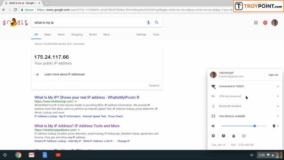This screenshot has height=160, width=284.
Task: Click Hide My IP sitelink
Action: click(75, 141)
